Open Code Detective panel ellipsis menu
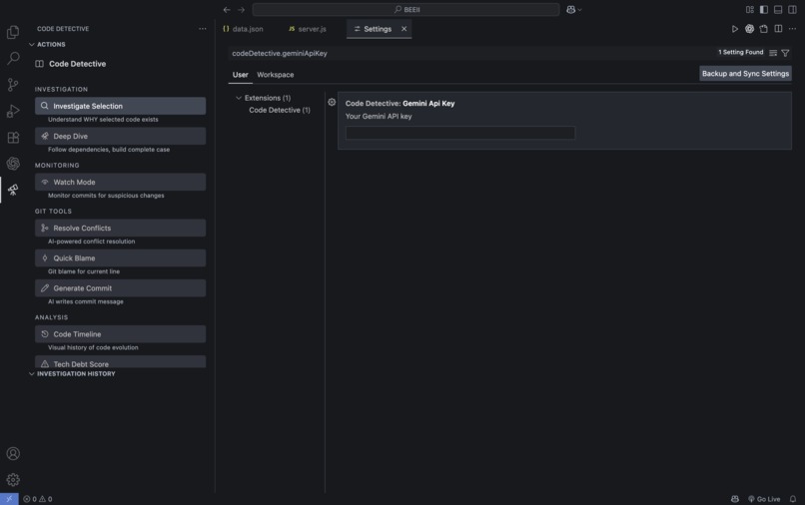This screenshot has width=805, height=505. [x=203, y=29]
